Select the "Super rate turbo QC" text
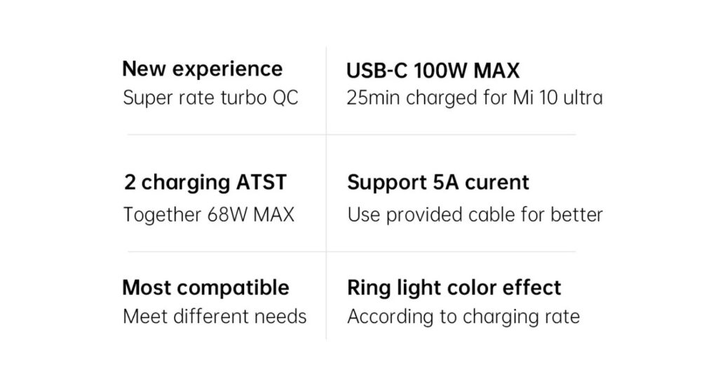The width and height of the screenshot is (718, 386). [x=210, y=97]
